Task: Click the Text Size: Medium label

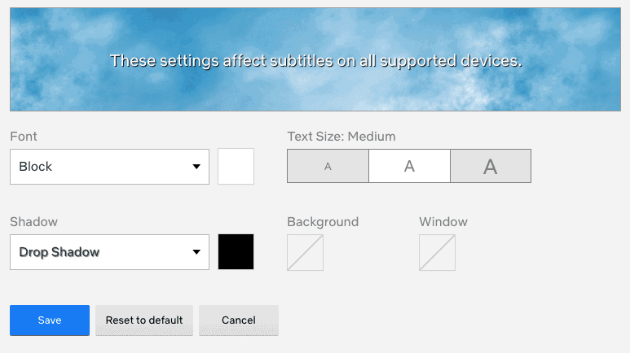Action: (341, 137)
